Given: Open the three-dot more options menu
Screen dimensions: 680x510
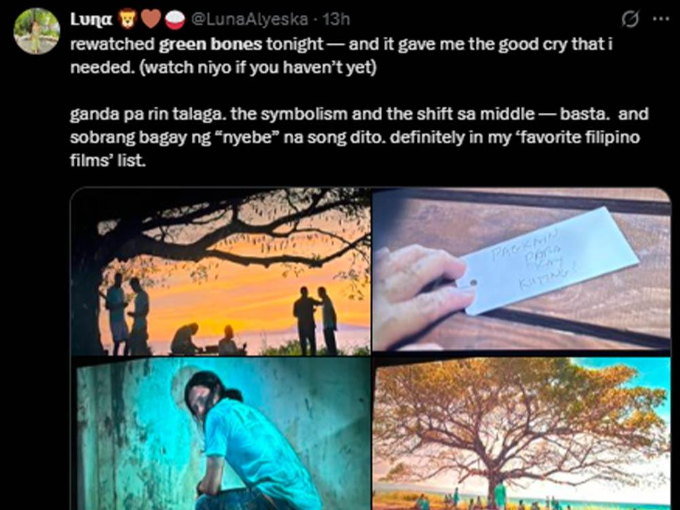Looking at the screenshot, I should pyautogui.click(x=661, y=19).
